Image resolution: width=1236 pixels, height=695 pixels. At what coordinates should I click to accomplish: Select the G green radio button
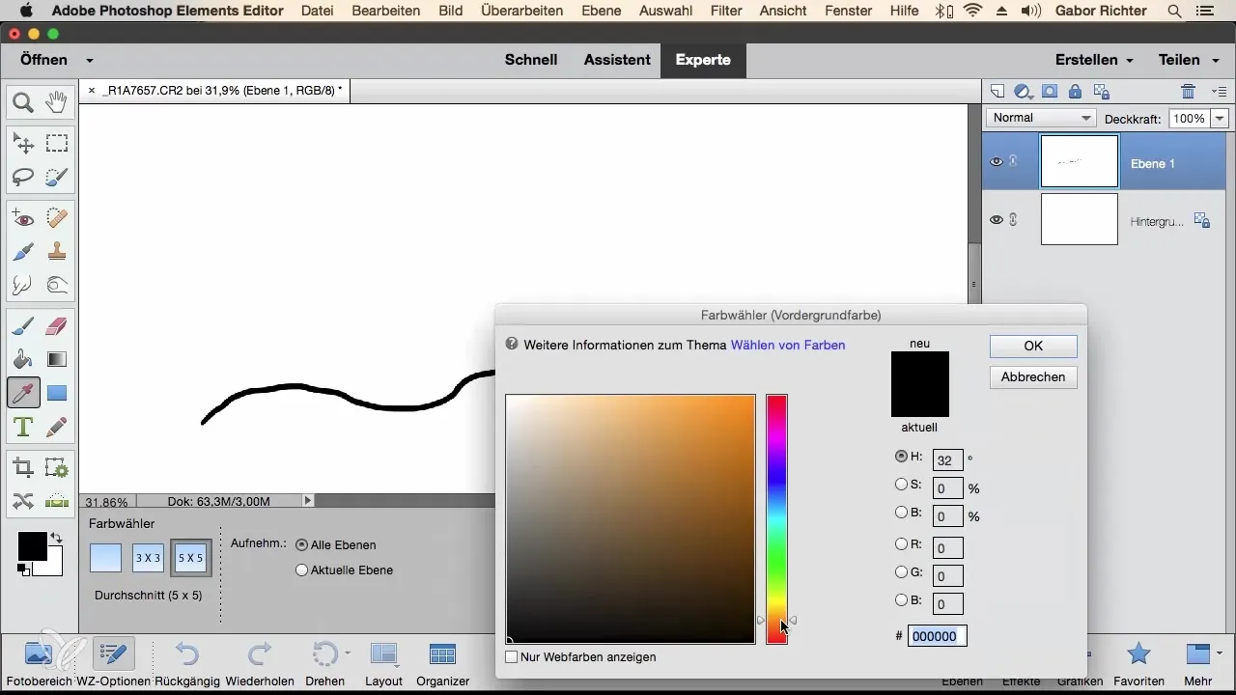[x=901, y=571]
